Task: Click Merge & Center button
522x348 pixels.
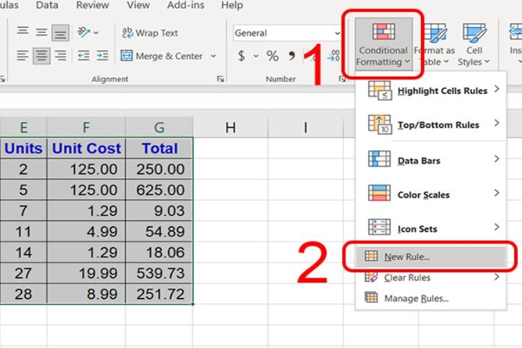Action: point(161,56)
